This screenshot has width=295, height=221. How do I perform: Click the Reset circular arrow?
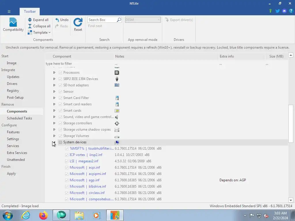[78, 22]
